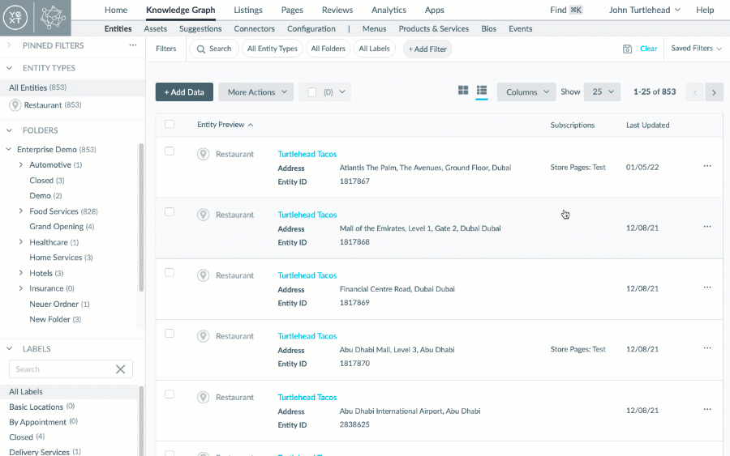
Task: Collapse the Entity Types section
Action: 9,68
